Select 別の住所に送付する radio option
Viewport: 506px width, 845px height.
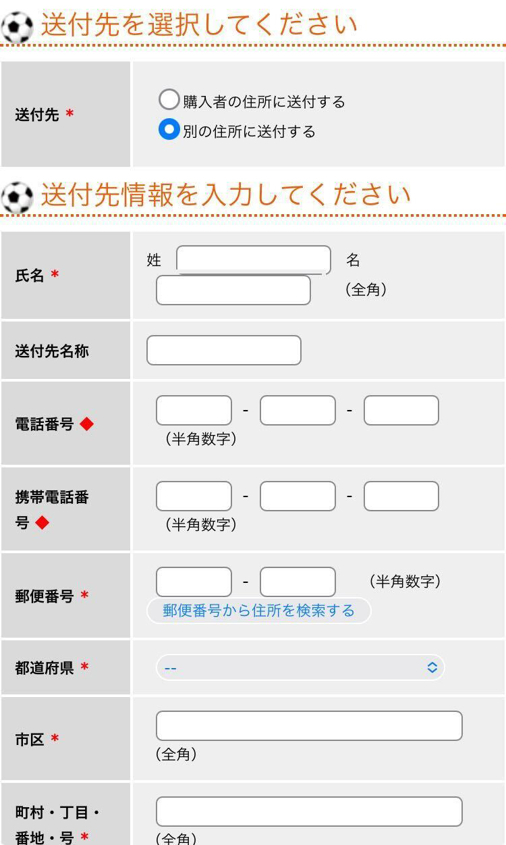coord(169,130)
